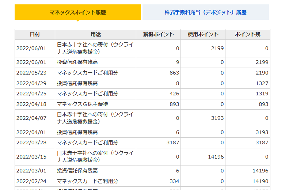This screenshot has height=190, width=285.
Task: Click the used points value 3193
Action: [217, 118]
